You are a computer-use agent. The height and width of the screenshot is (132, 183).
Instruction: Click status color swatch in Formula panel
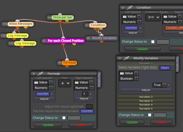[74, 118]
